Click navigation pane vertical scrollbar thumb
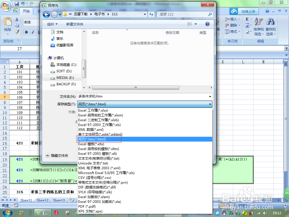This screenshot has height=217, width=289. click(84, 69)
